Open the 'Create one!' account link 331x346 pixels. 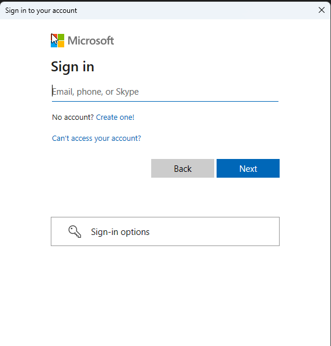pos(115,117)
